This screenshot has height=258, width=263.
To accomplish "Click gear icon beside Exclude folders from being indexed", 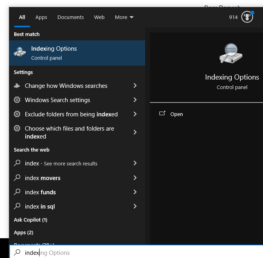I will (17, 114).
